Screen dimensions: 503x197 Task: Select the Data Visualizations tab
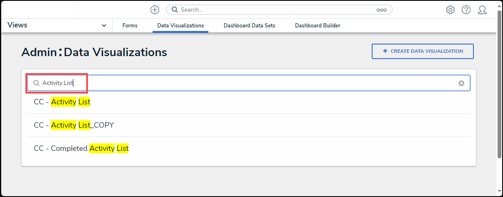point(180,26)
